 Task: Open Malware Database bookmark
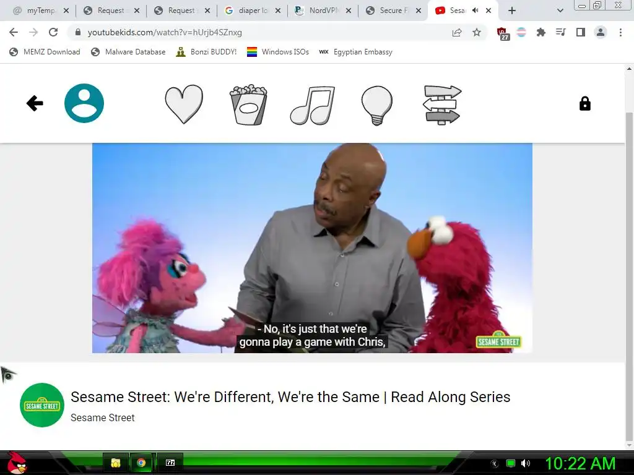click(129, 52)
